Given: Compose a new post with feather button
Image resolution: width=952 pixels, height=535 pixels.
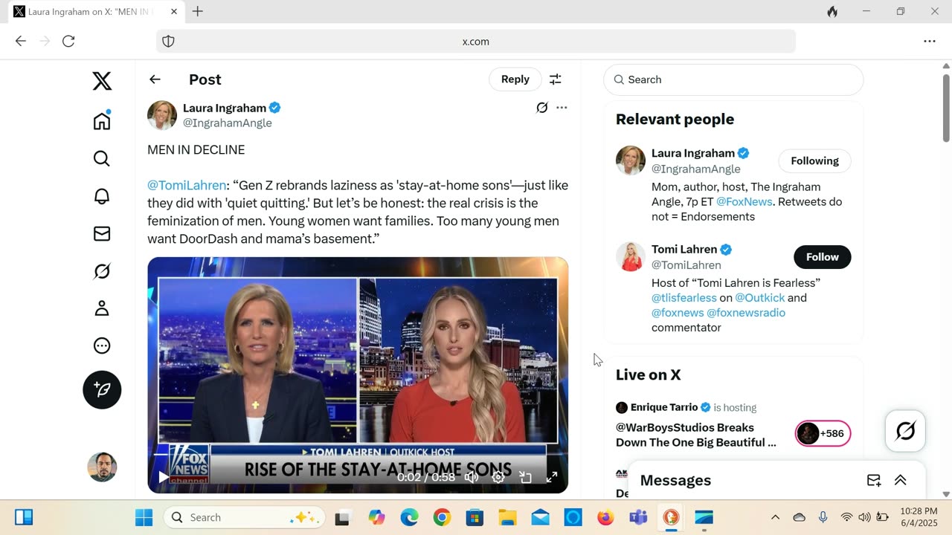Looking at the screenshot, I should point(102,389).
